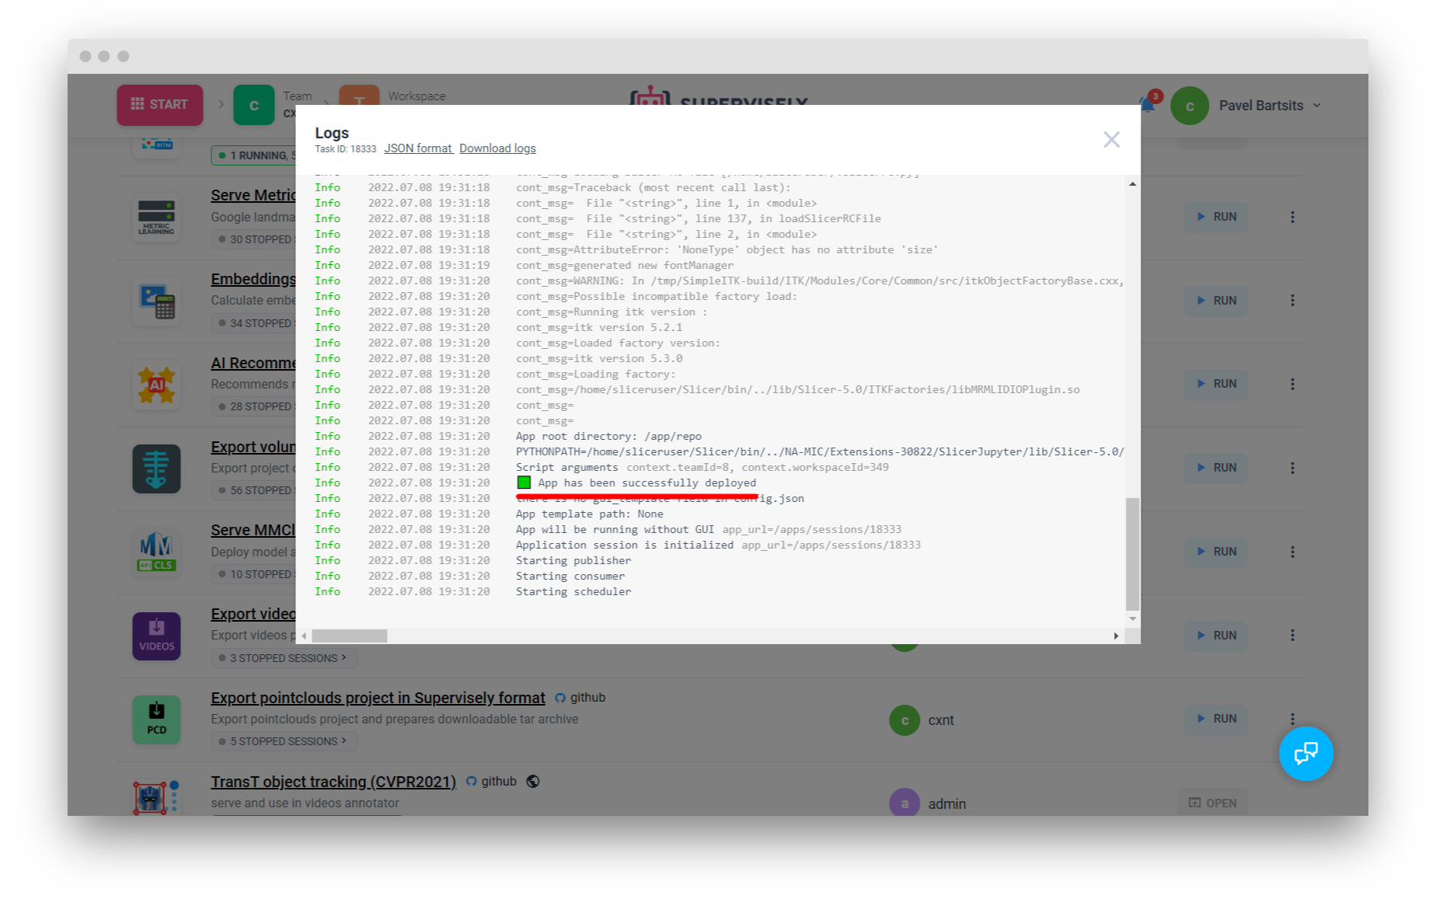This screenshot has height=913, width=1436.
Task: Click the Embeddings calculator icon
Action: pyautogui.click(x=156, y=301)
